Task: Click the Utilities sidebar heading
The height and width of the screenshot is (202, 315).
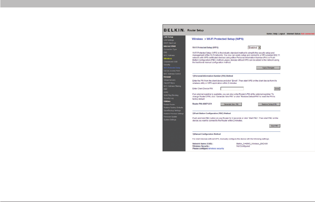Action: tap(167, 101)
